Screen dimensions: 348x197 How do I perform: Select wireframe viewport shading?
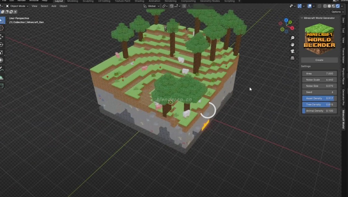pos(325,6)
